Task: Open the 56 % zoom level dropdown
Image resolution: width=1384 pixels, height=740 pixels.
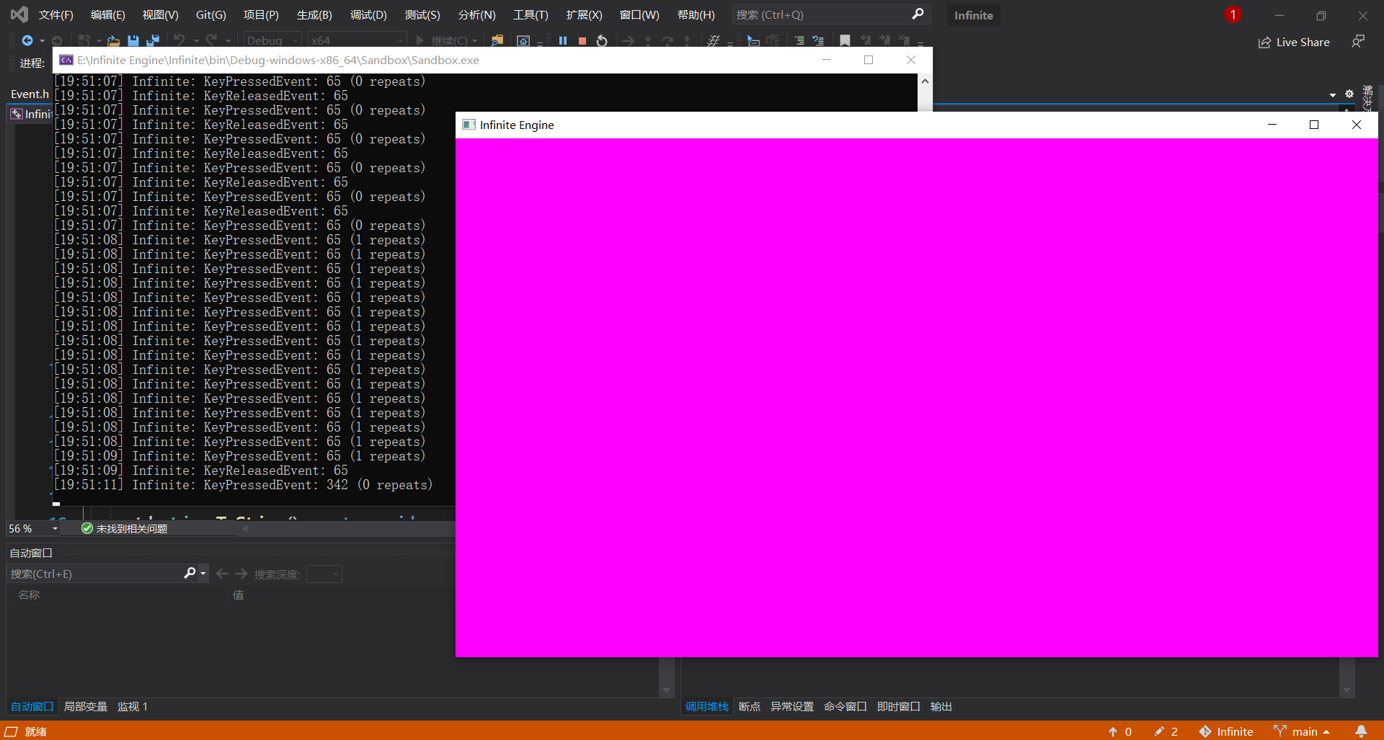Action: (x=33, y=529)
